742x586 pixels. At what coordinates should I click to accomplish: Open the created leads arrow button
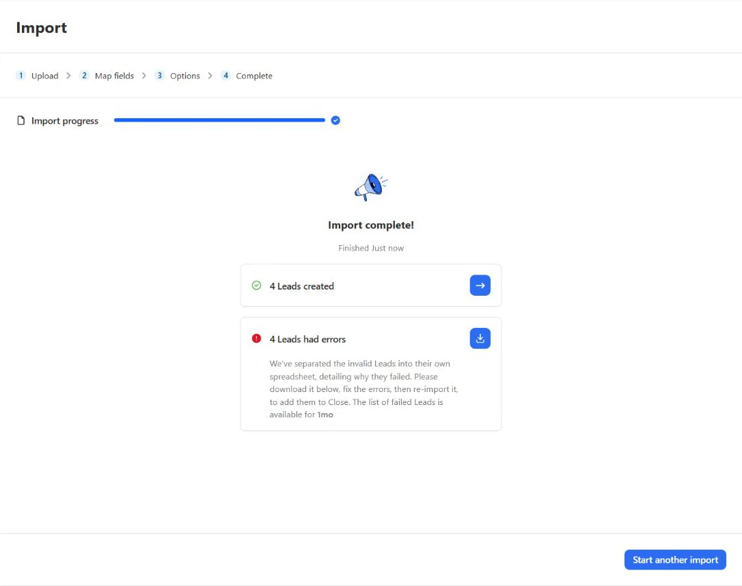point(480,285)
